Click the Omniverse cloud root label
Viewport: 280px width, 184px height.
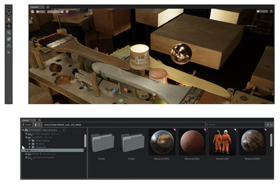click(35, 130)
